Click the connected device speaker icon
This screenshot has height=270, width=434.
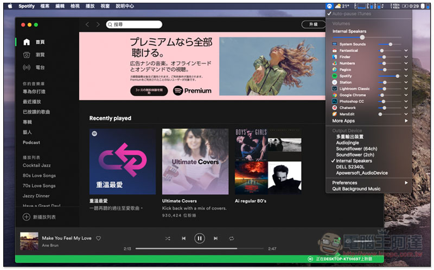pos(310,259)
